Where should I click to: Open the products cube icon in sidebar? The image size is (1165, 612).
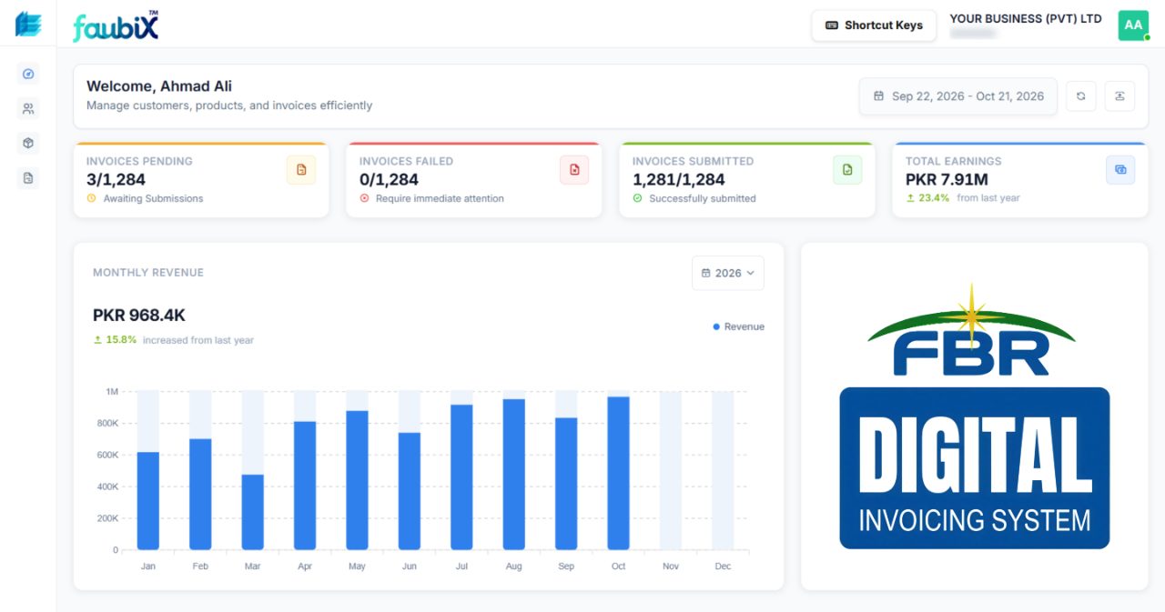click(x=28, y=144)
